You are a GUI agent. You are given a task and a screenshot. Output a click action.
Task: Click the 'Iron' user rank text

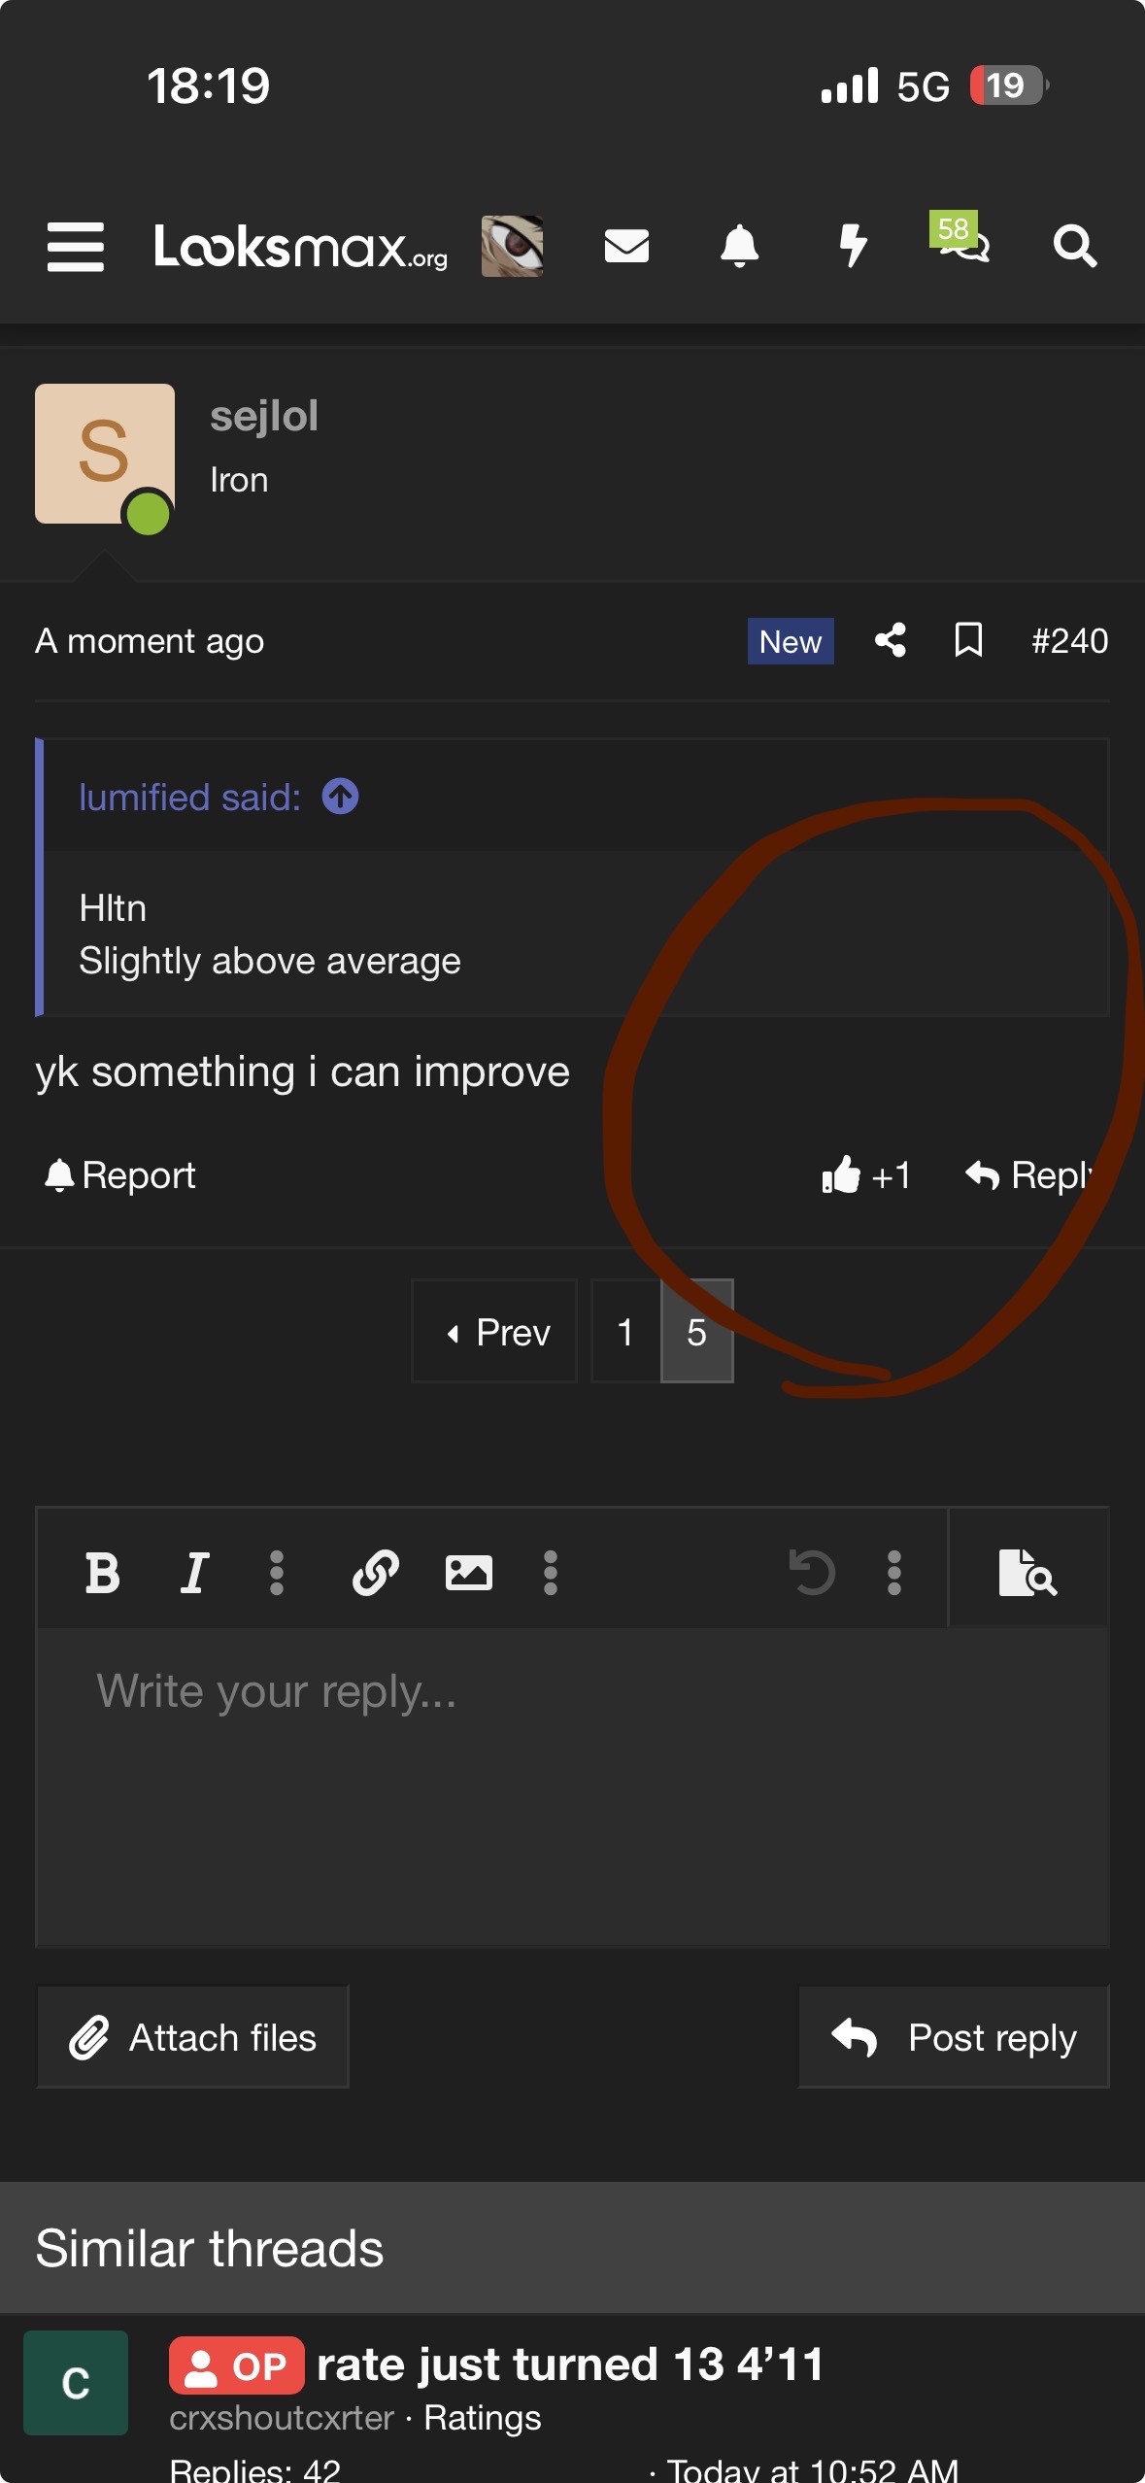click(x=239, y=480)
